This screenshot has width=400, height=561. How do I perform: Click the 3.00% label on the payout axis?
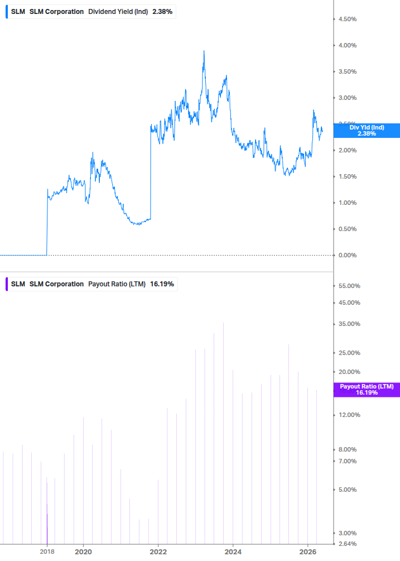click(348, 534)
